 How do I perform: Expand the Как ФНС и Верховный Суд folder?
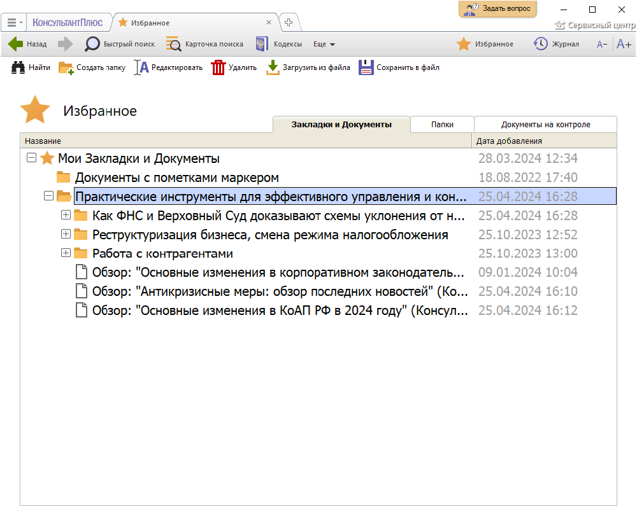[66, 214]
